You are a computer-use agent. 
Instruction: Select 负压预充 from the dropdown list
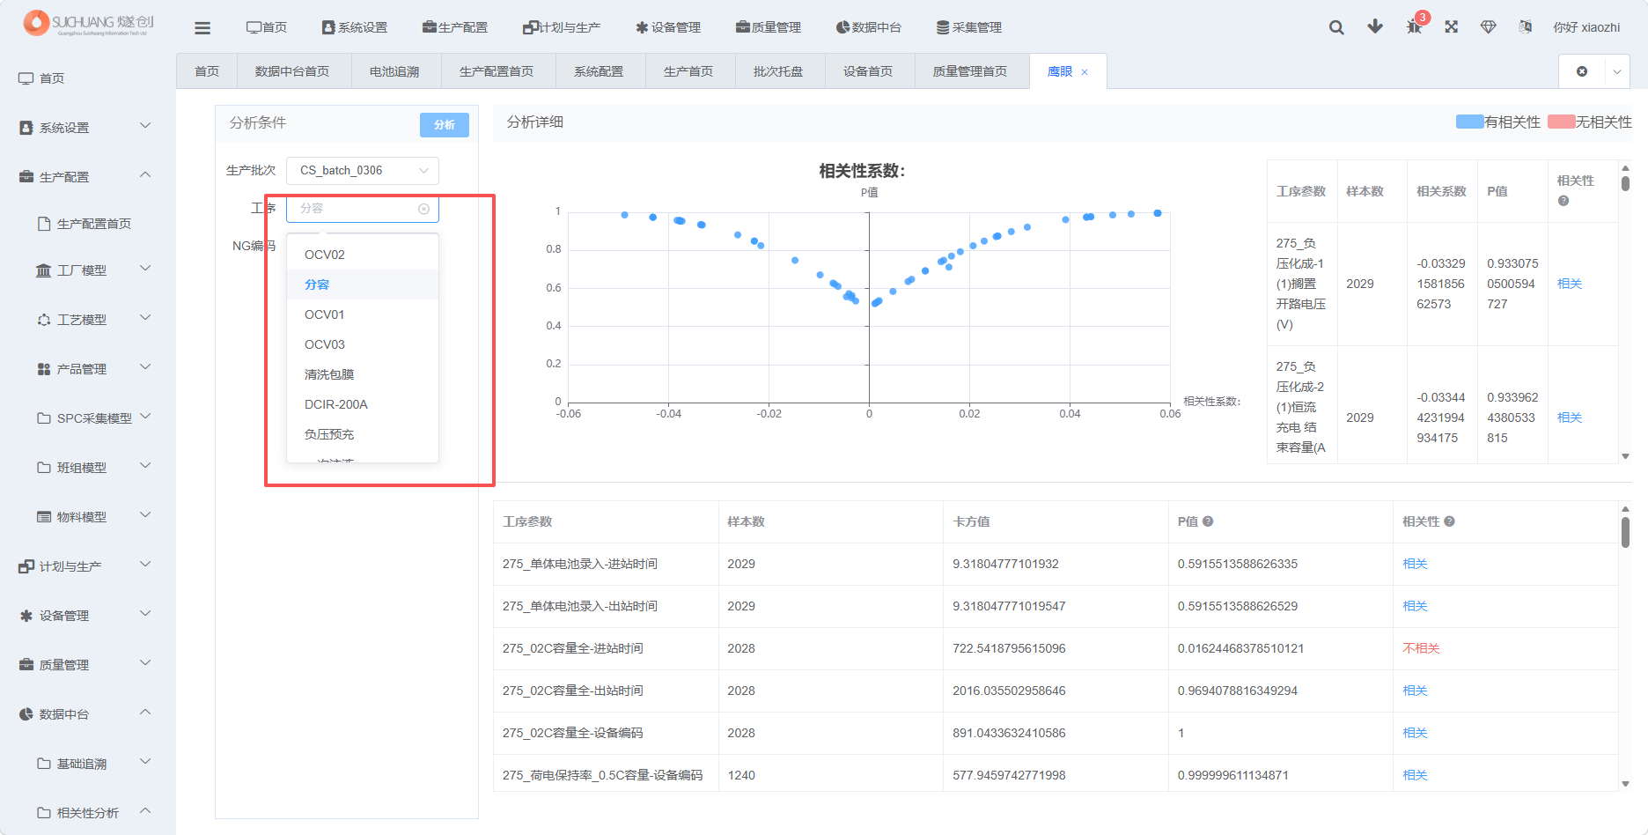(x=363, y=434)
